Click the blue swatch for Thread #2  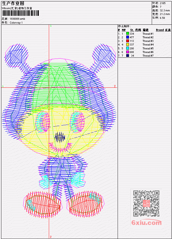(x=128, y=37)
